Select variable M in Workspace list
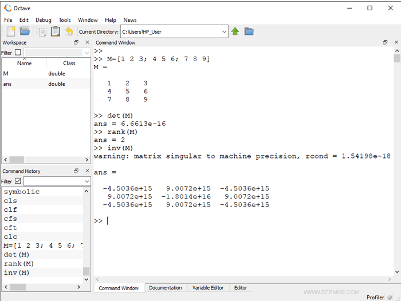Screen dimensions: 401x301 click(x=6, y=73)
